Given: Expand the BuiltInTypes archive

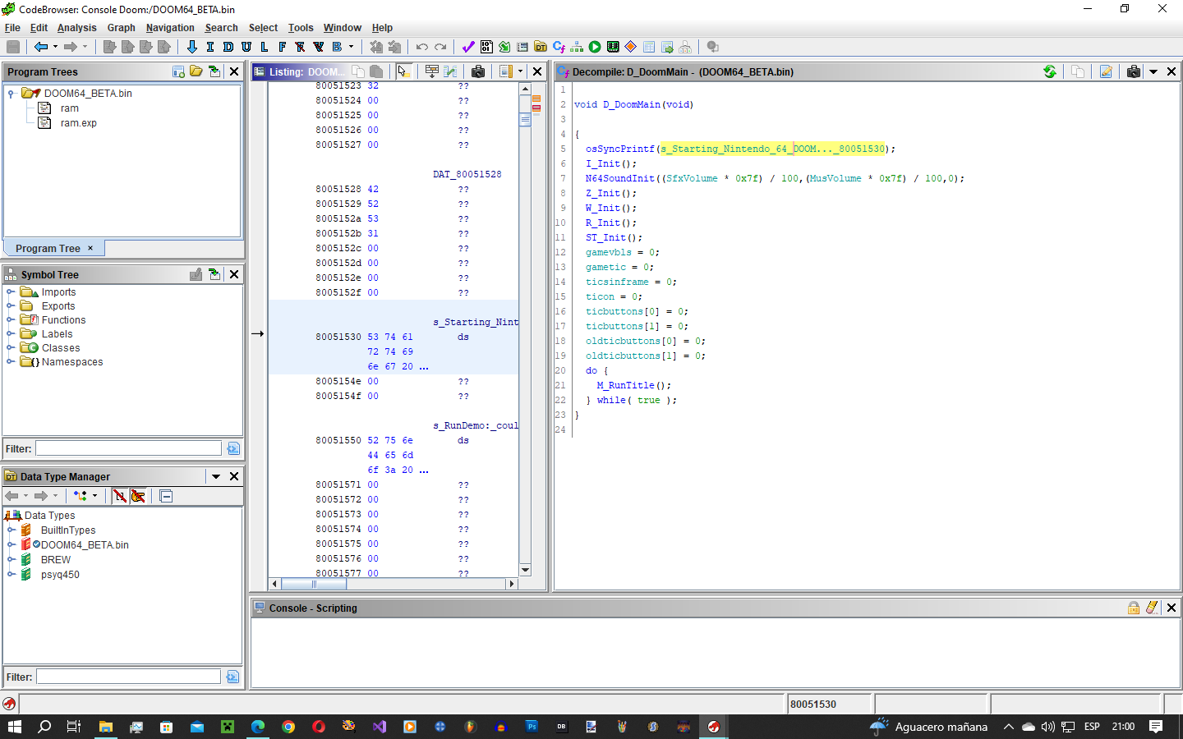Looking at the screenshot, I should pos(12,530).
